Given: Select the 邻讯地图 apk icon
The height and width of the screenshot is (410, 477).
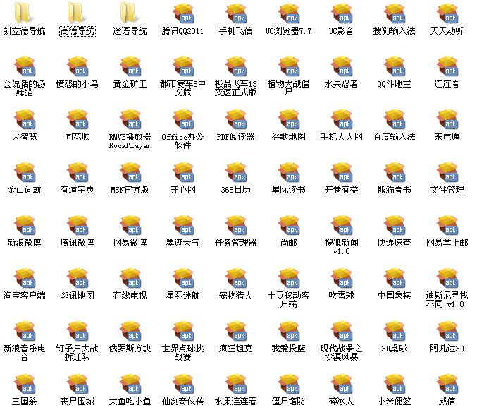Looking at the screenshot, I should (x=78, y=278).
